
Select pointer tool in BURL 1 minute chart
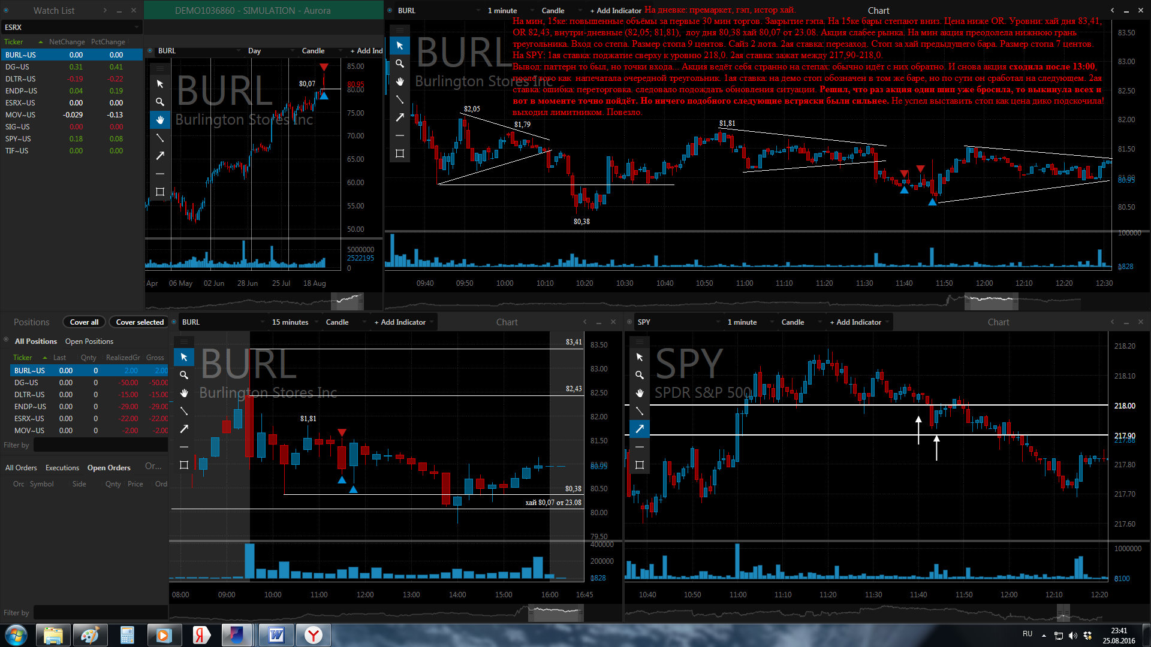pyautogui.click(x=400, y=46)
